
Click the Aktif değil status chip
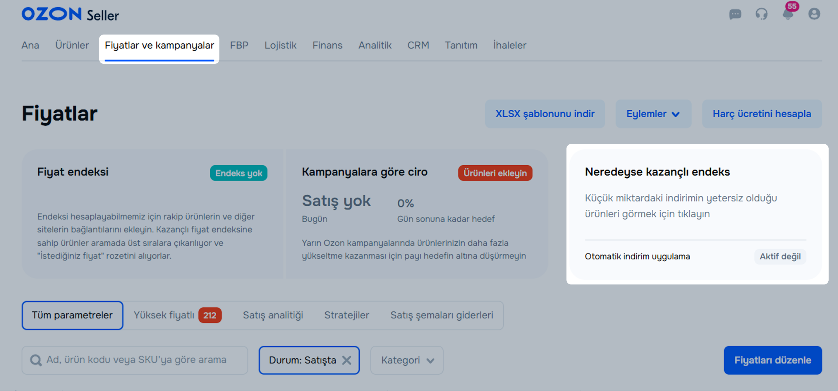(780, 257)
